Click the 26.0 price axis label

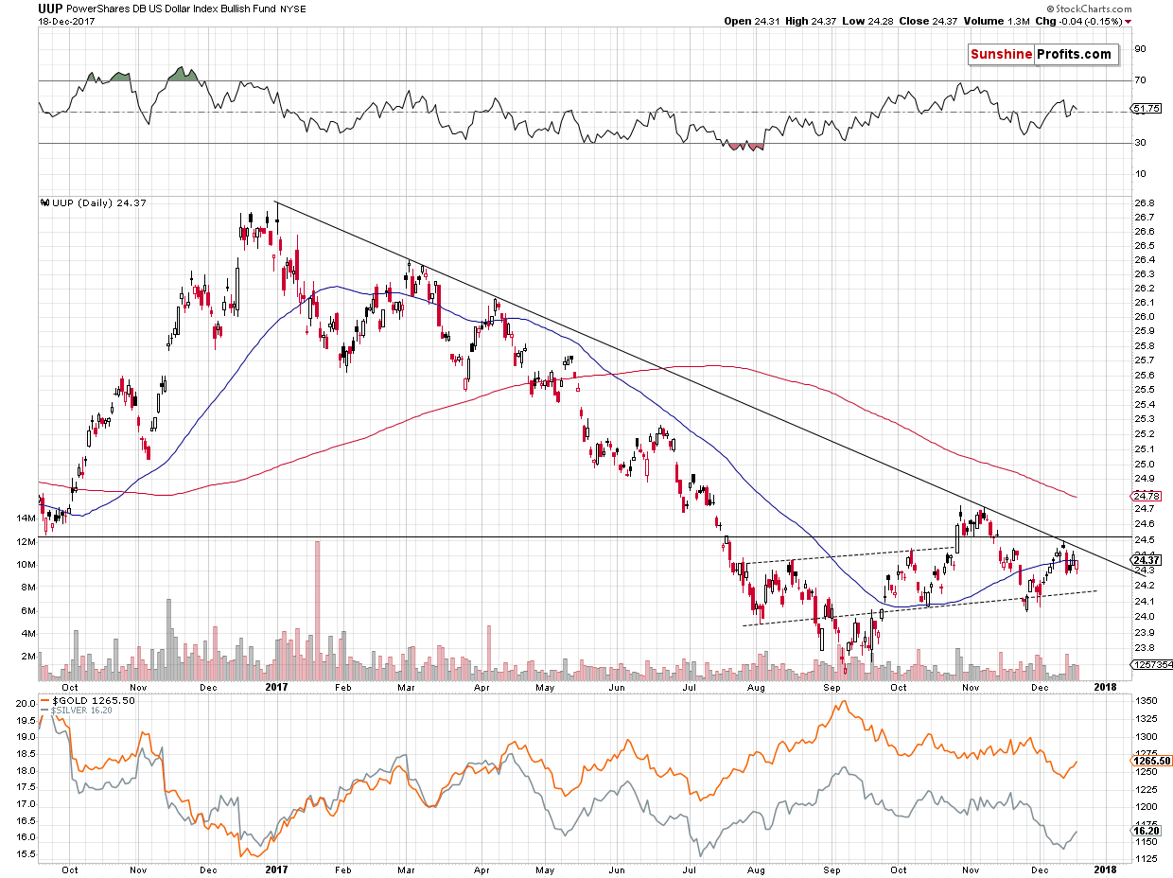[1143, 316]
